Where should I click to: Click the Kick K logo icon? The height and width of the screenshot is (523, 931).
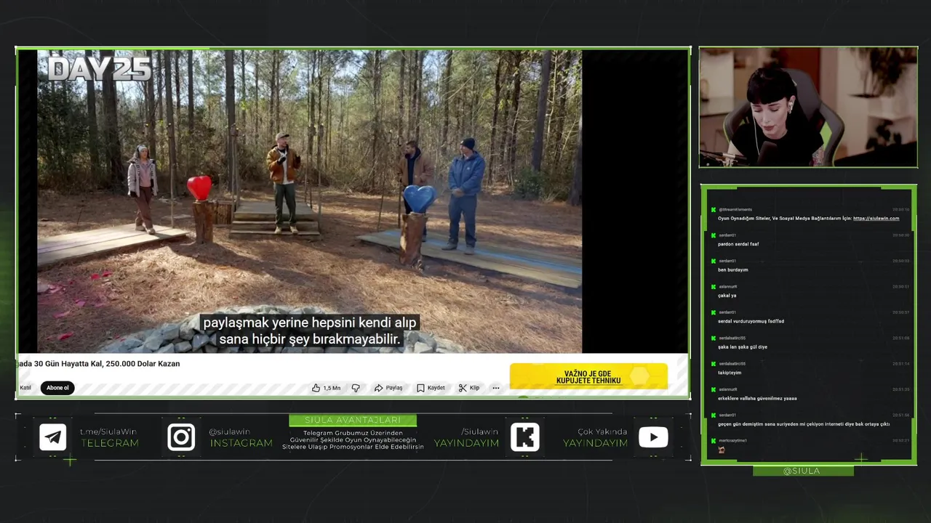525,437
